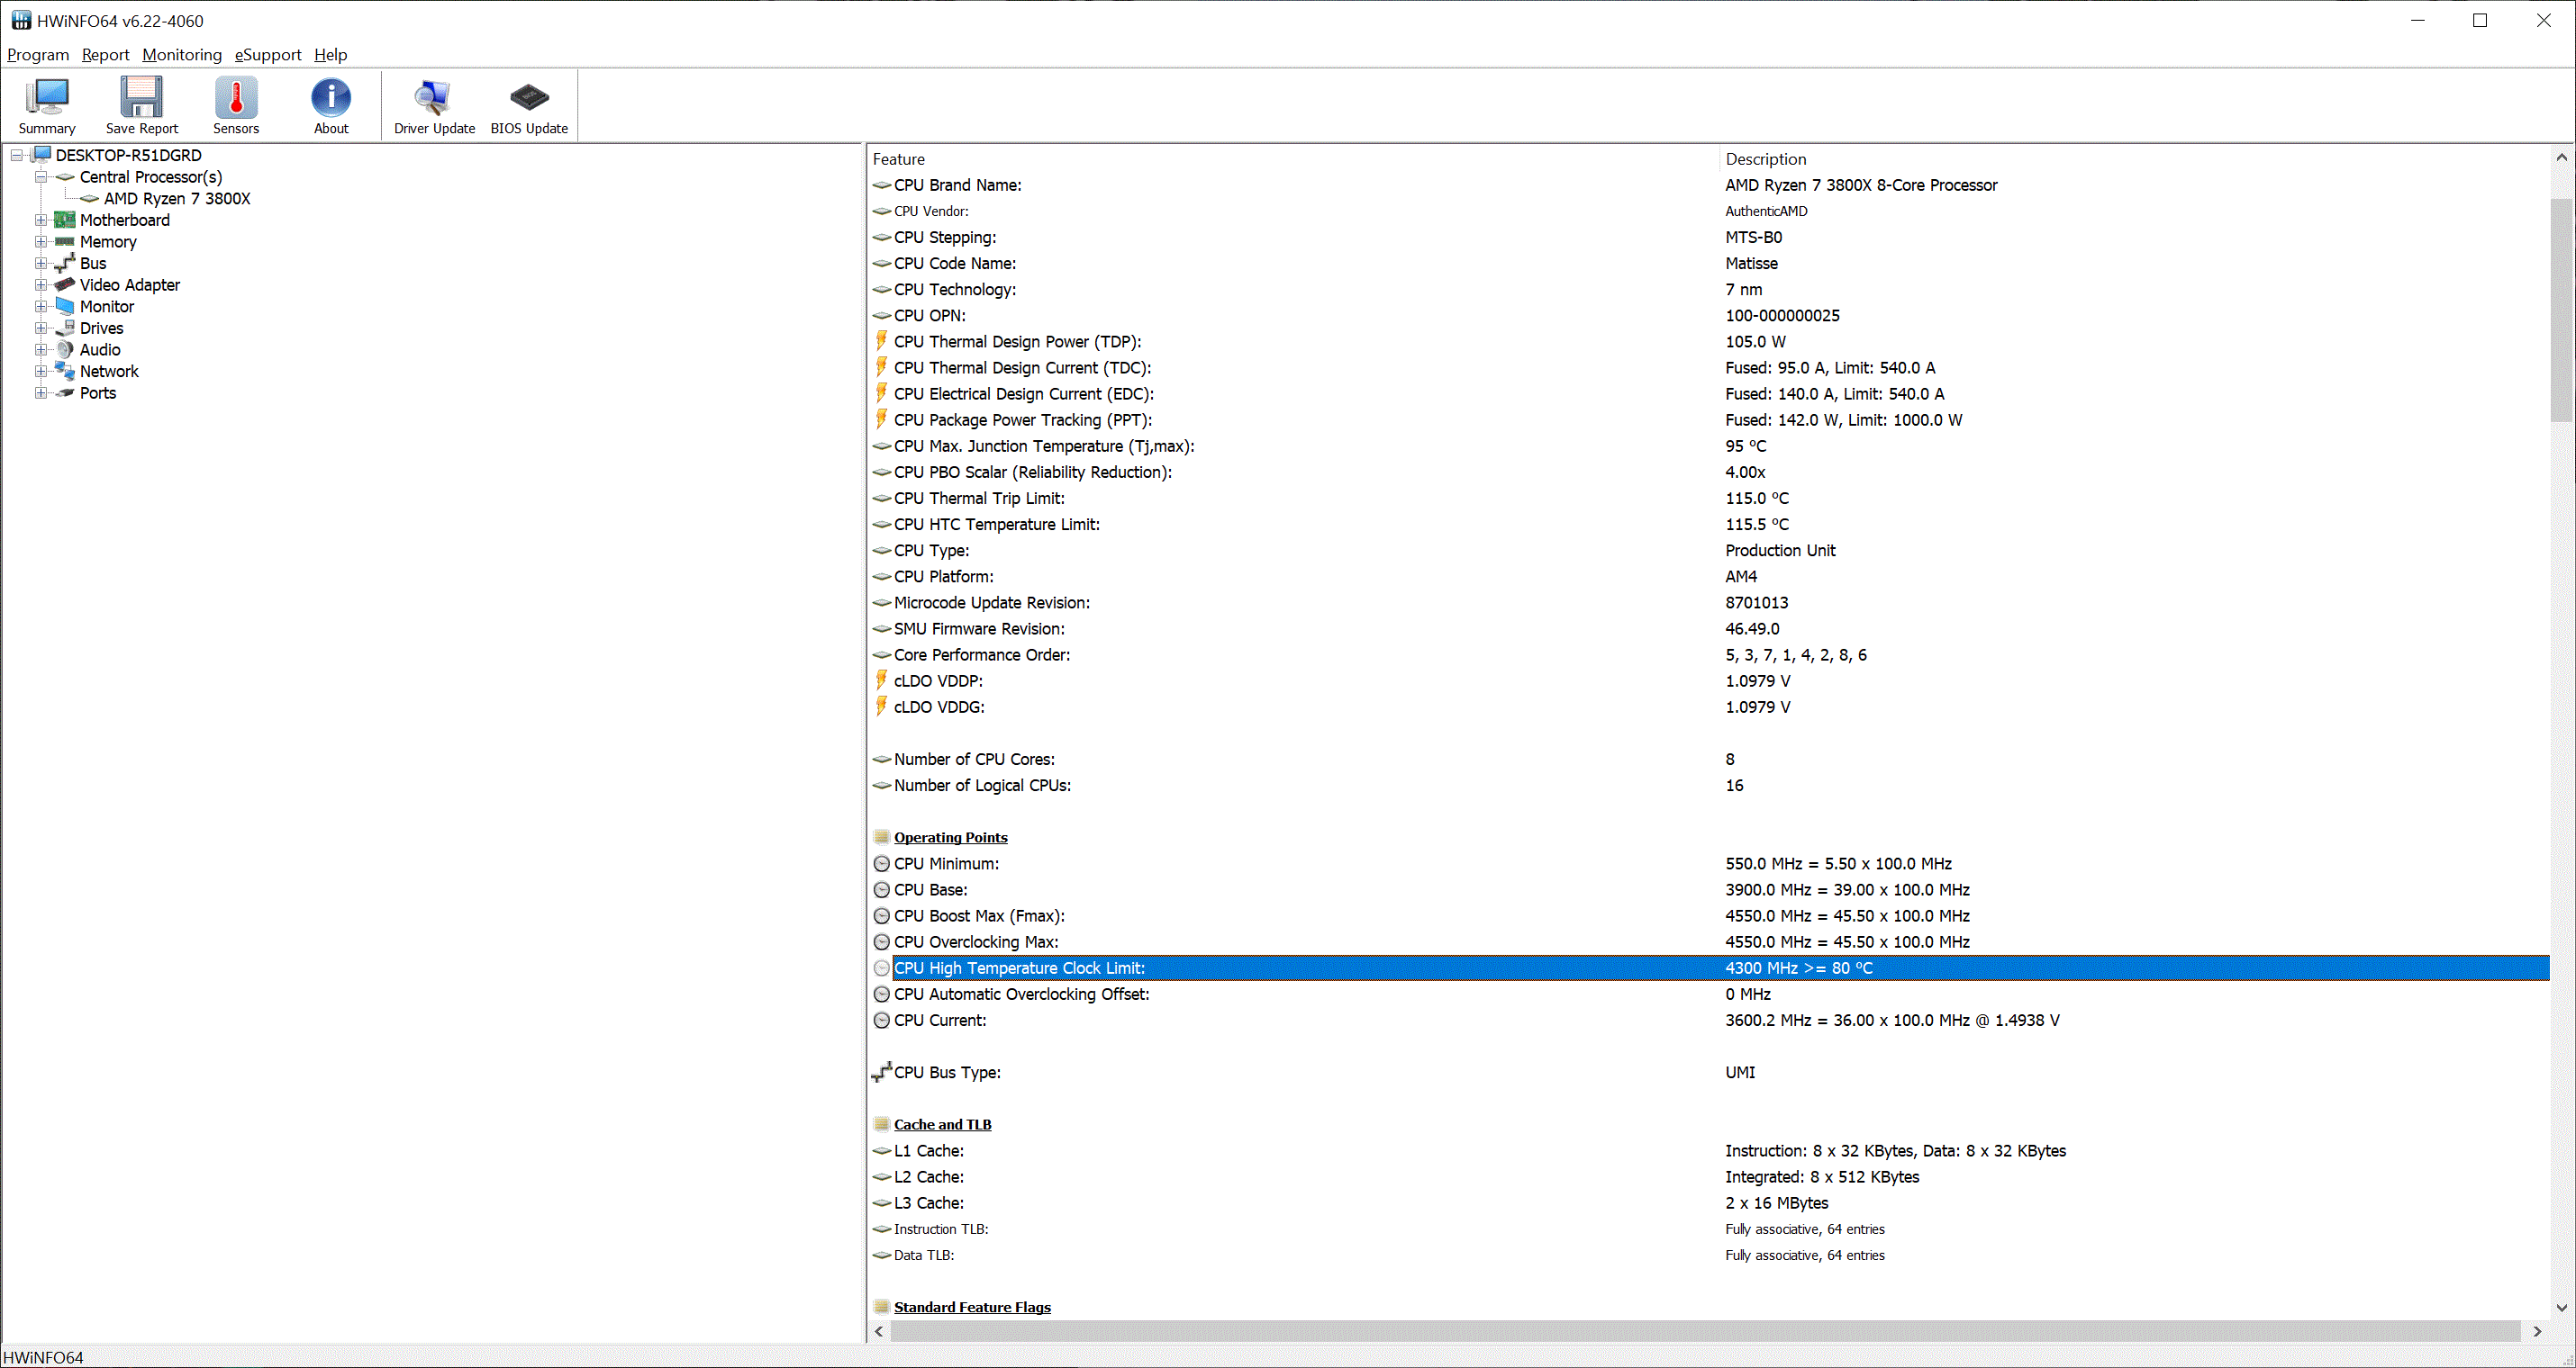Screen dimensions: 2576x1368
Task: Expand the Drives tree node
Action: click(x=41, y=328)
